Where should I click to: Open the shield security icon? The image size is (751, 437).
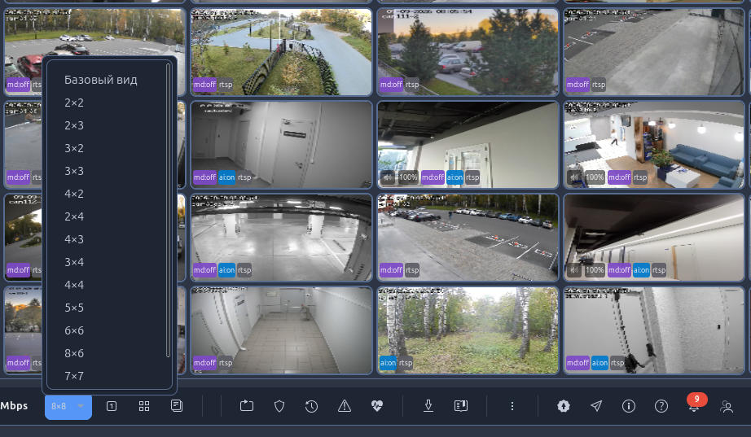pos(279,406)
